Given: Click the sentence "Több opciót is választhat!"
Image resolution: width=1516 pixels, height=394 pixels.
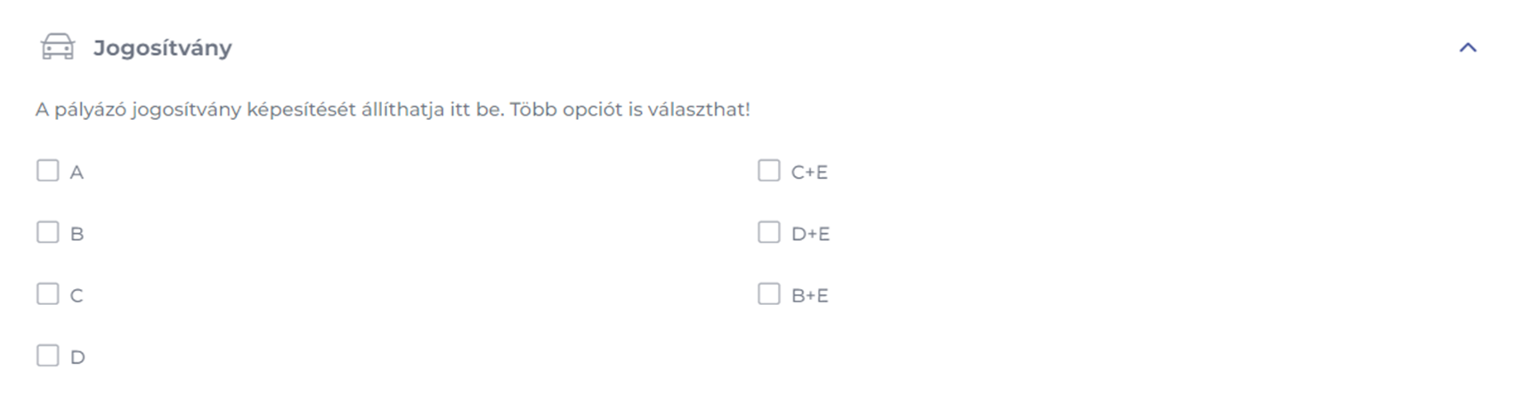Looking at the screenshot, I should coord(629,110).
